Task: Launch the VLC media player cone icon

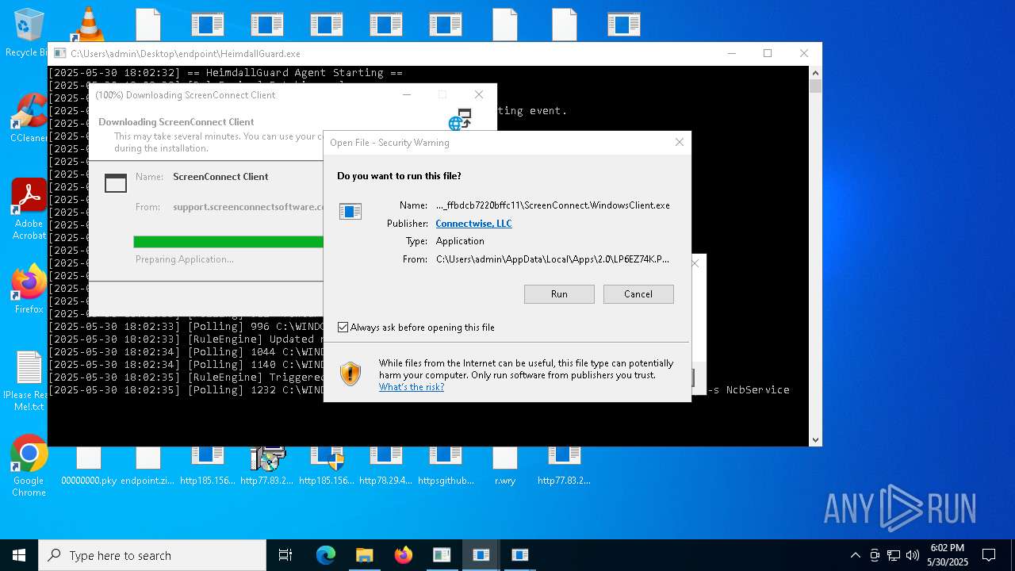Action: [x=88, y=24]
